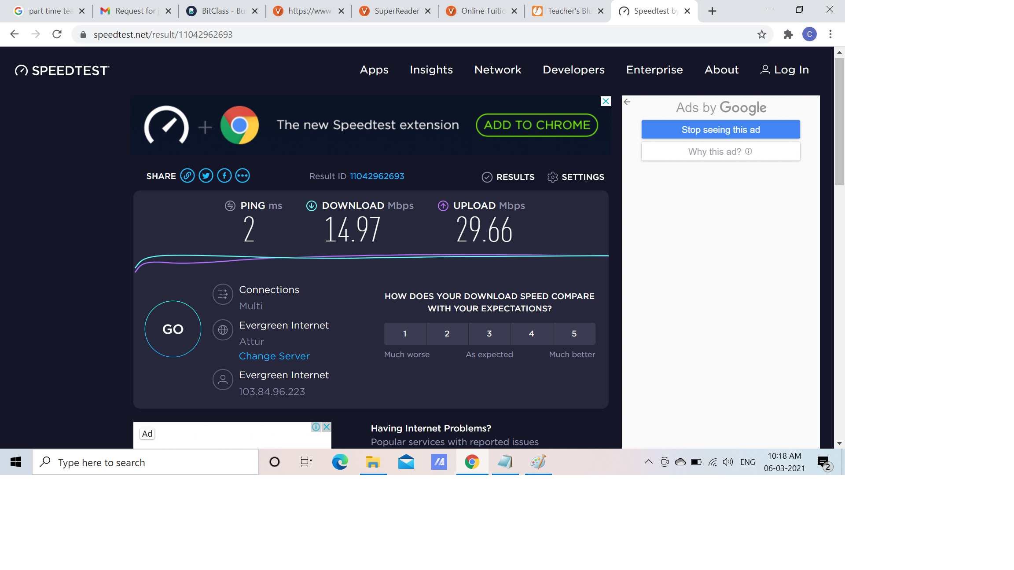Click the globe server icon
1014x570 pixels.
(x=223, y=330)
